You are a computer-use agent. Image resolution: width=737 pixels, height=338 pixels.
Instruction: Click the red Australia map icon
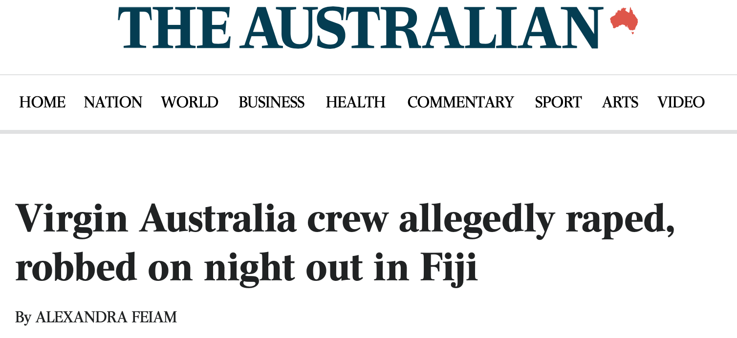624,21
